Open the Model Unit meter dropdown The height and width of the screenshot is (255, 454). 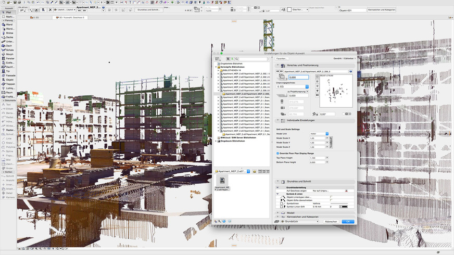point(320,134)
